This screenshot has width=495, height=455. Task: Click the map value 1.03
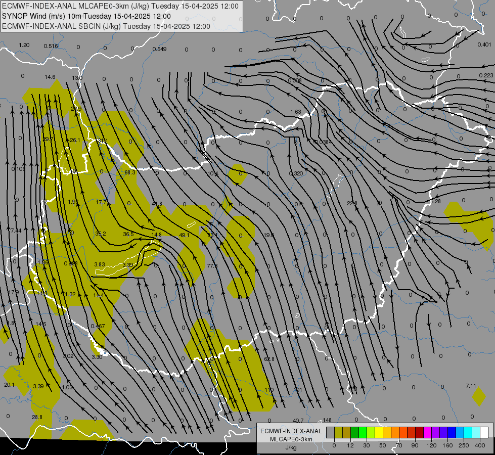67,387
